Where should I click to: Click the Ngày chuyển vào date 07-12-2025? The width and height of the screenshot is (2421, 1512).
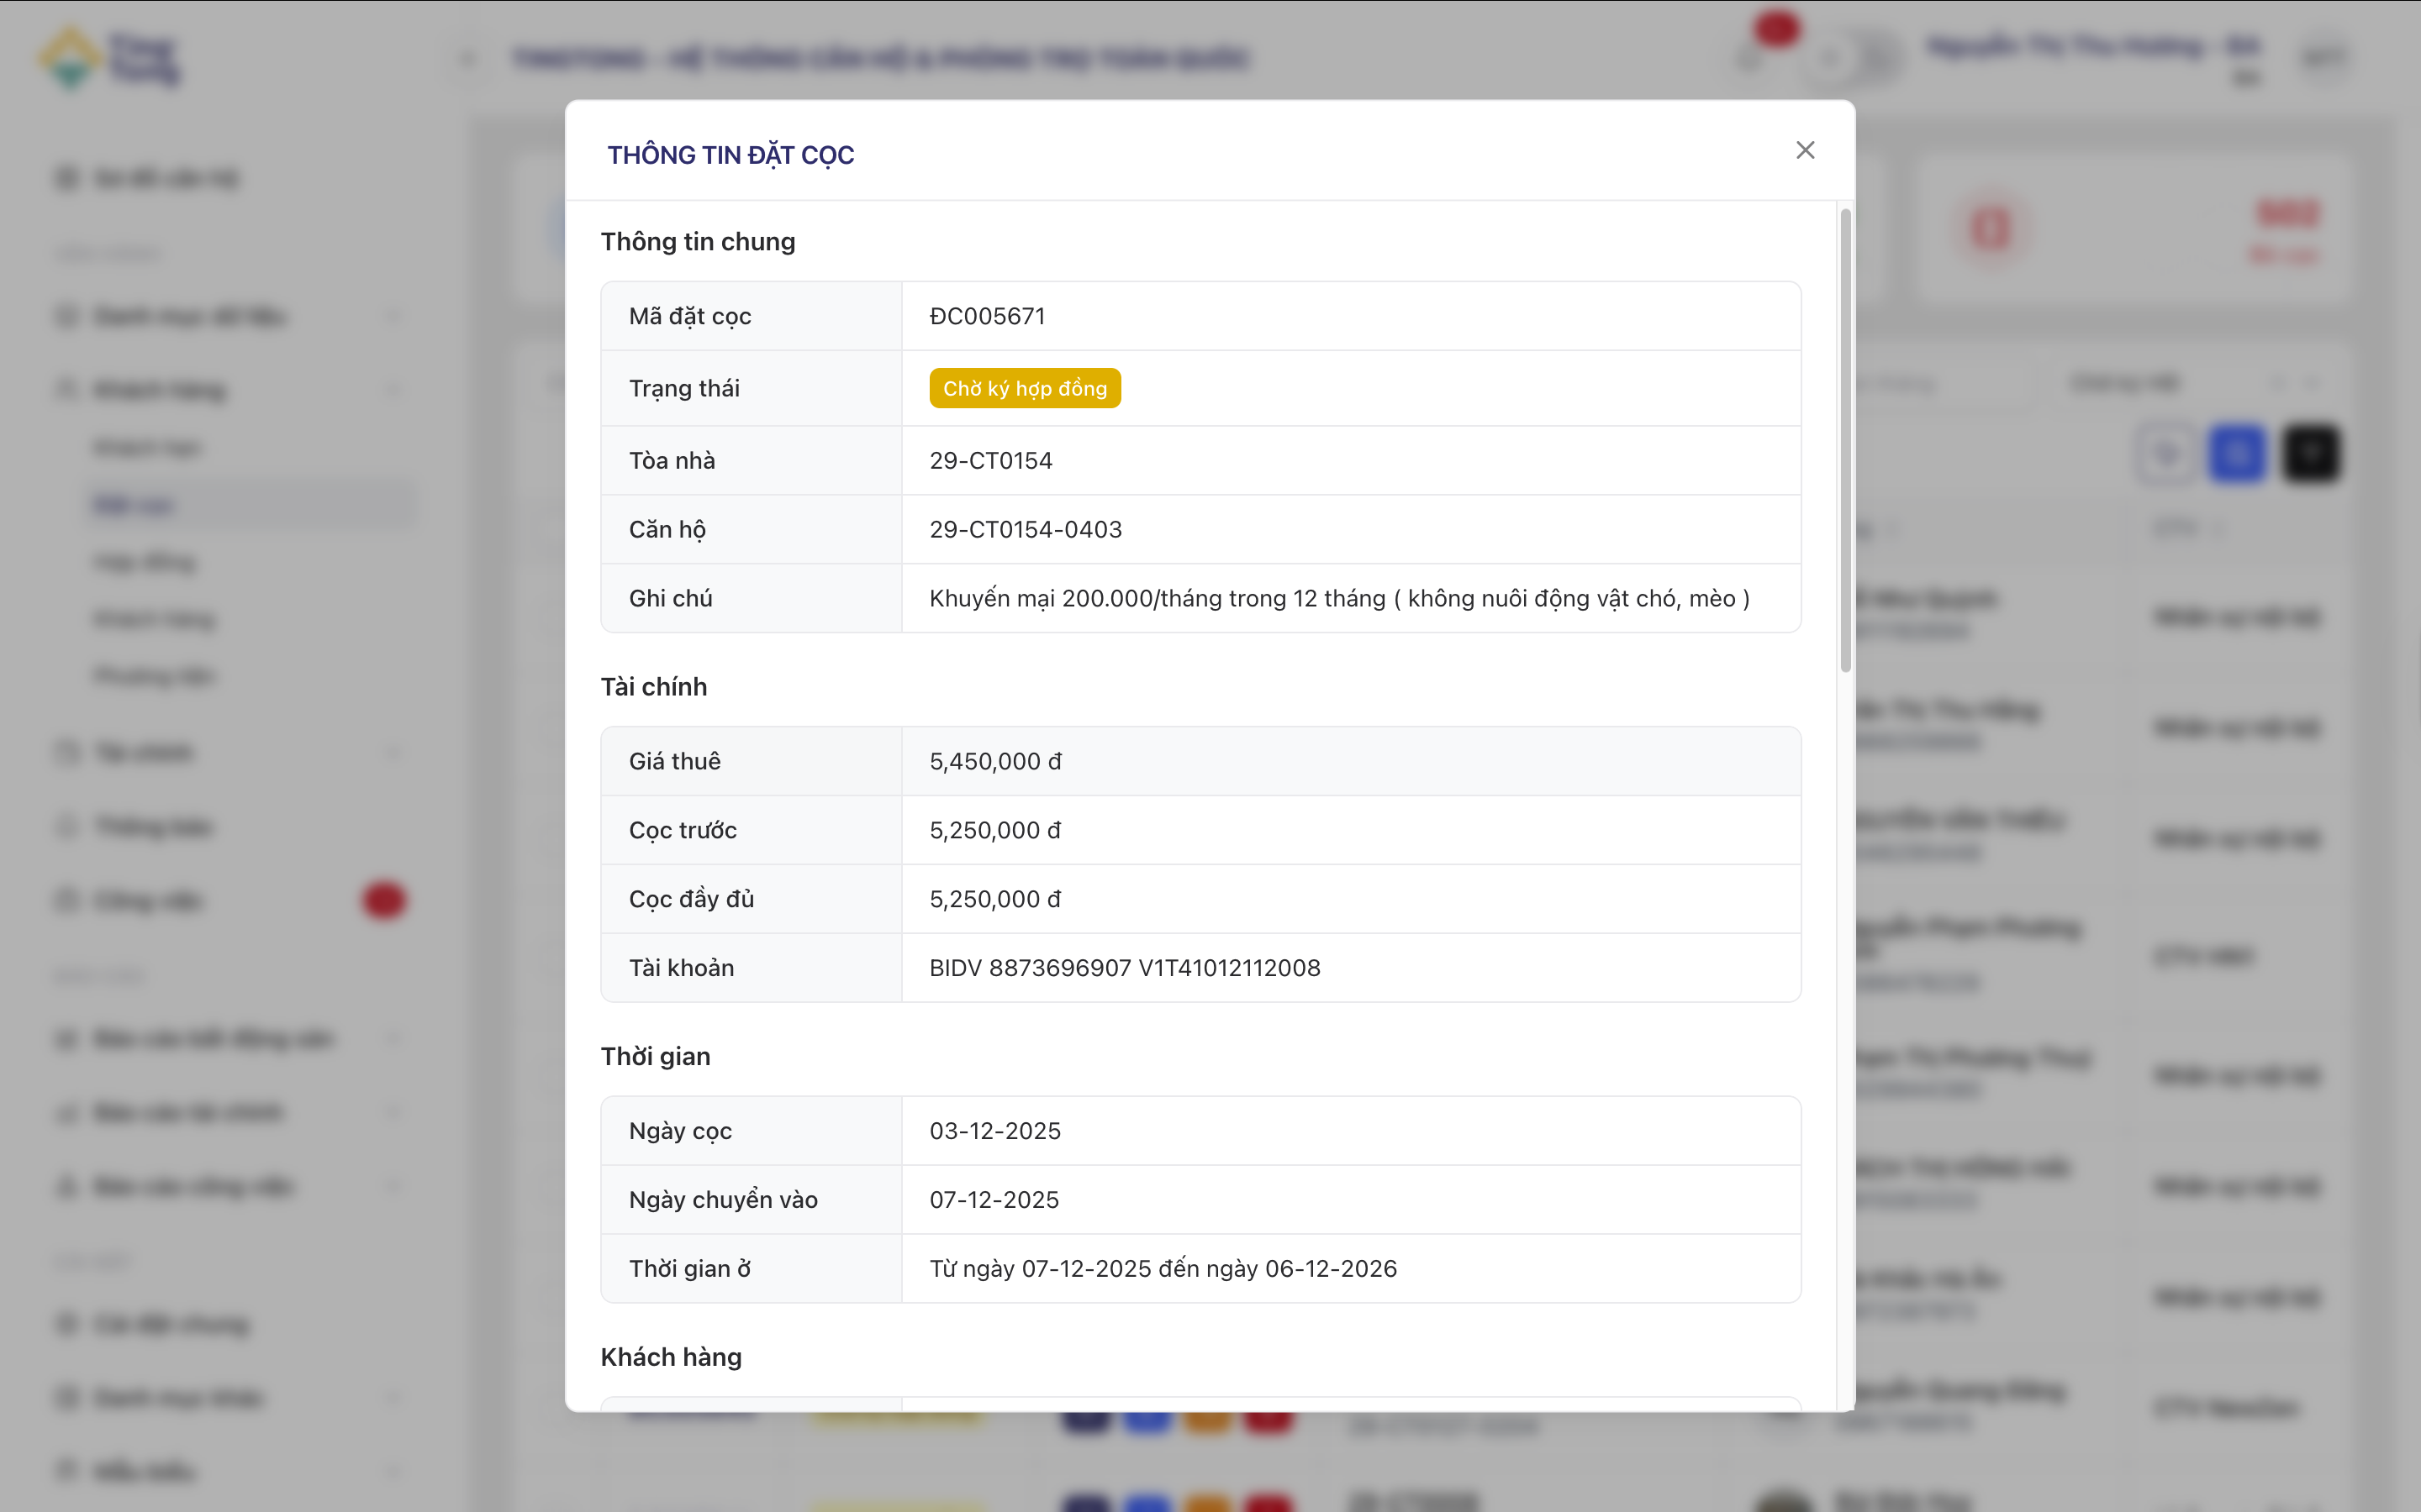pyautogui.click(x=994, y=1200)
